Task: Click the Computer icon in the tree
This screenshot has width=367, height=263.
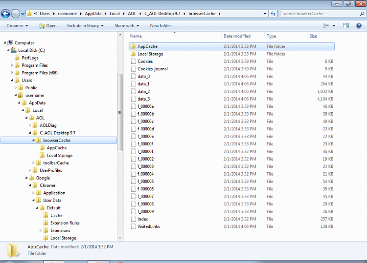Action: [10, 43]
